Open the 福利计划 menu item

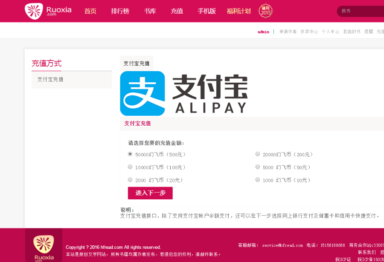click(239, 11)
